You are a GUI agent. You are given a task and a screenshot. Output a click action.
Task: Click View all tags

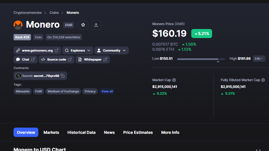point(107,91)
